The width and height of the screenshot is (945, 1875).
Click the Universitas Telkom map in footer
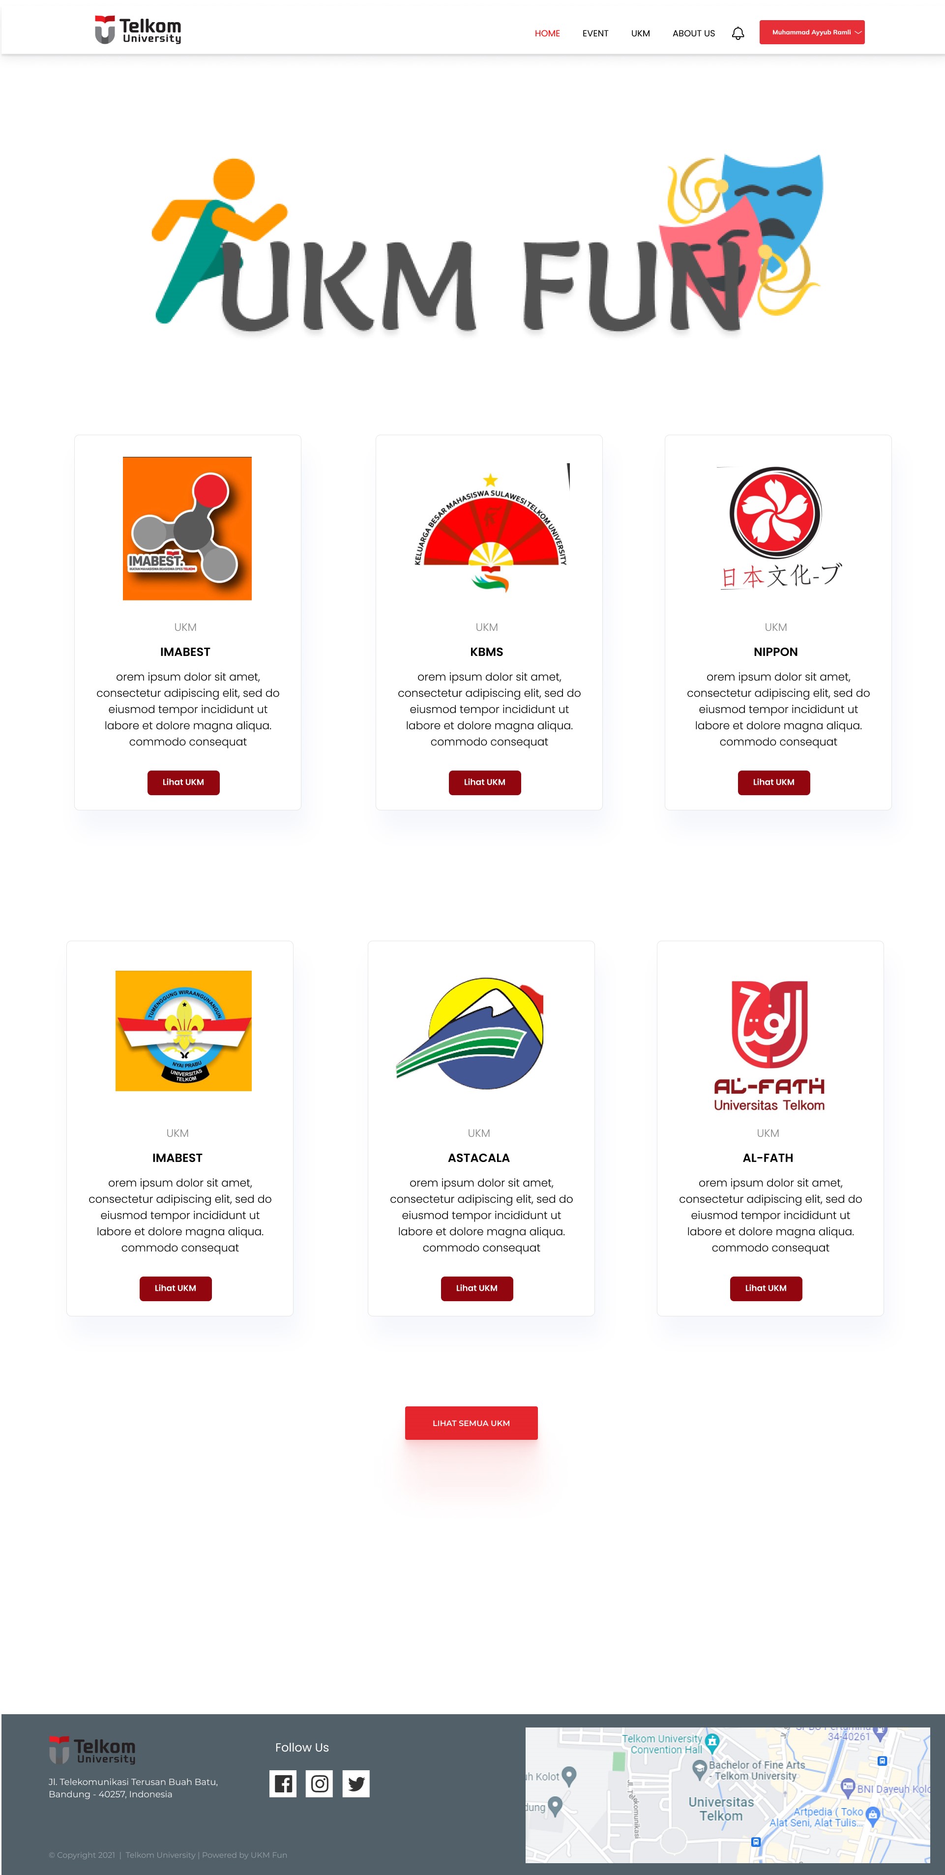tap(727, 1795)
